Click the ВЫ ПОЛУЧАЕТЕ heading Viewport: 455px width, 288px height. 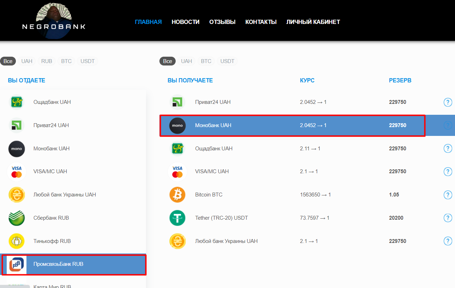(x=190, y=81)
